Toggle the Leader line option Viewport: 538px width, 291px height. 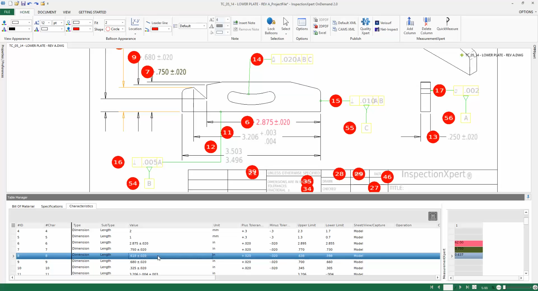(x=158, y=22)
